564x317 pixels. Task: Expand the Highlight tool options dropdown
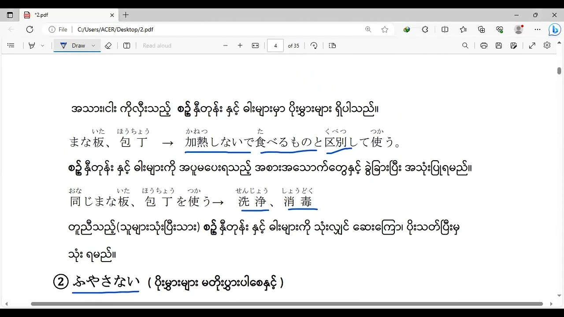click(x=42, y=45)
